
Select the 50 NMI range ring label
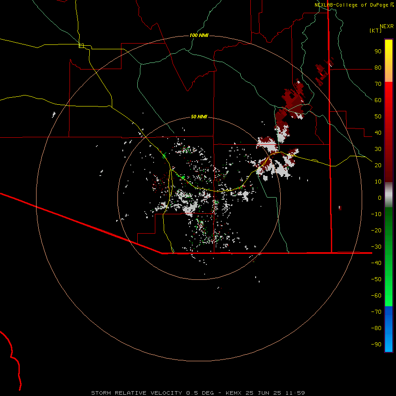click(199, 117)
